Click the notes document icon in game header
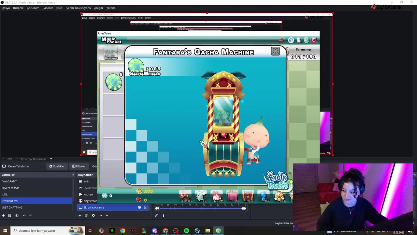The width and height of the screenshot is (417, 235). pos(299,40)
